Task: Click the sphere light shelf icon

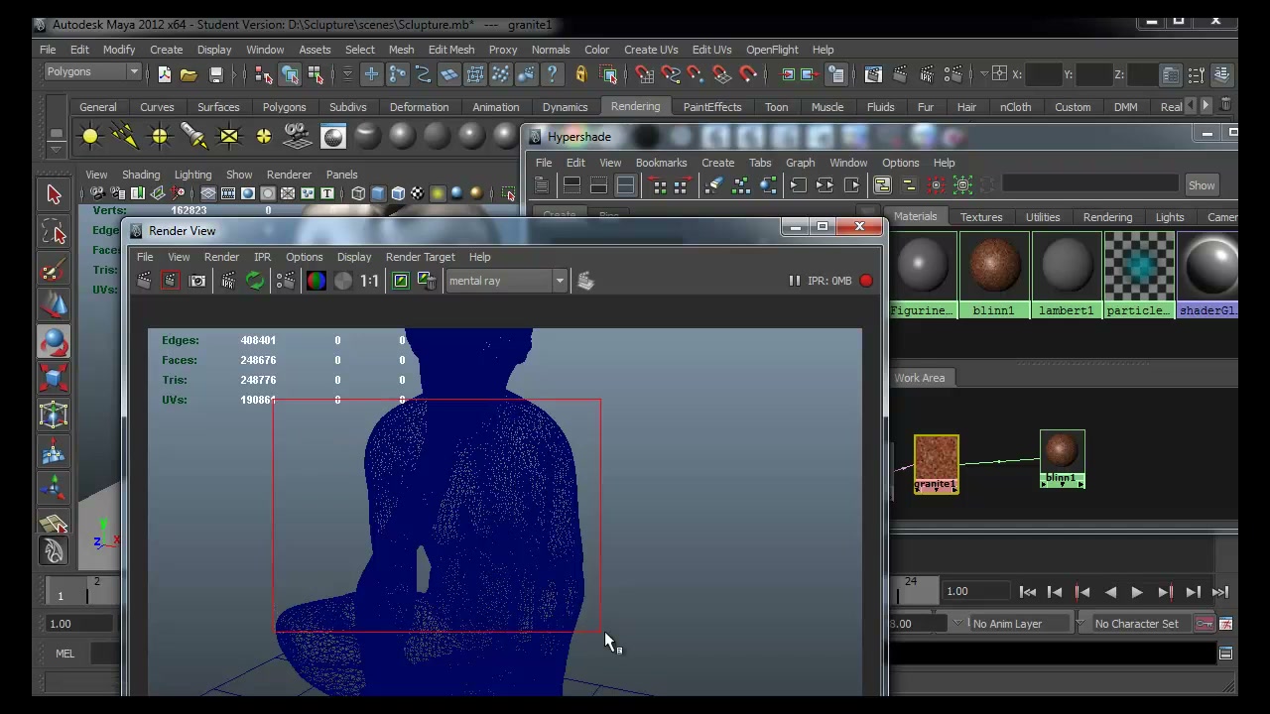Action: (90, 136)
